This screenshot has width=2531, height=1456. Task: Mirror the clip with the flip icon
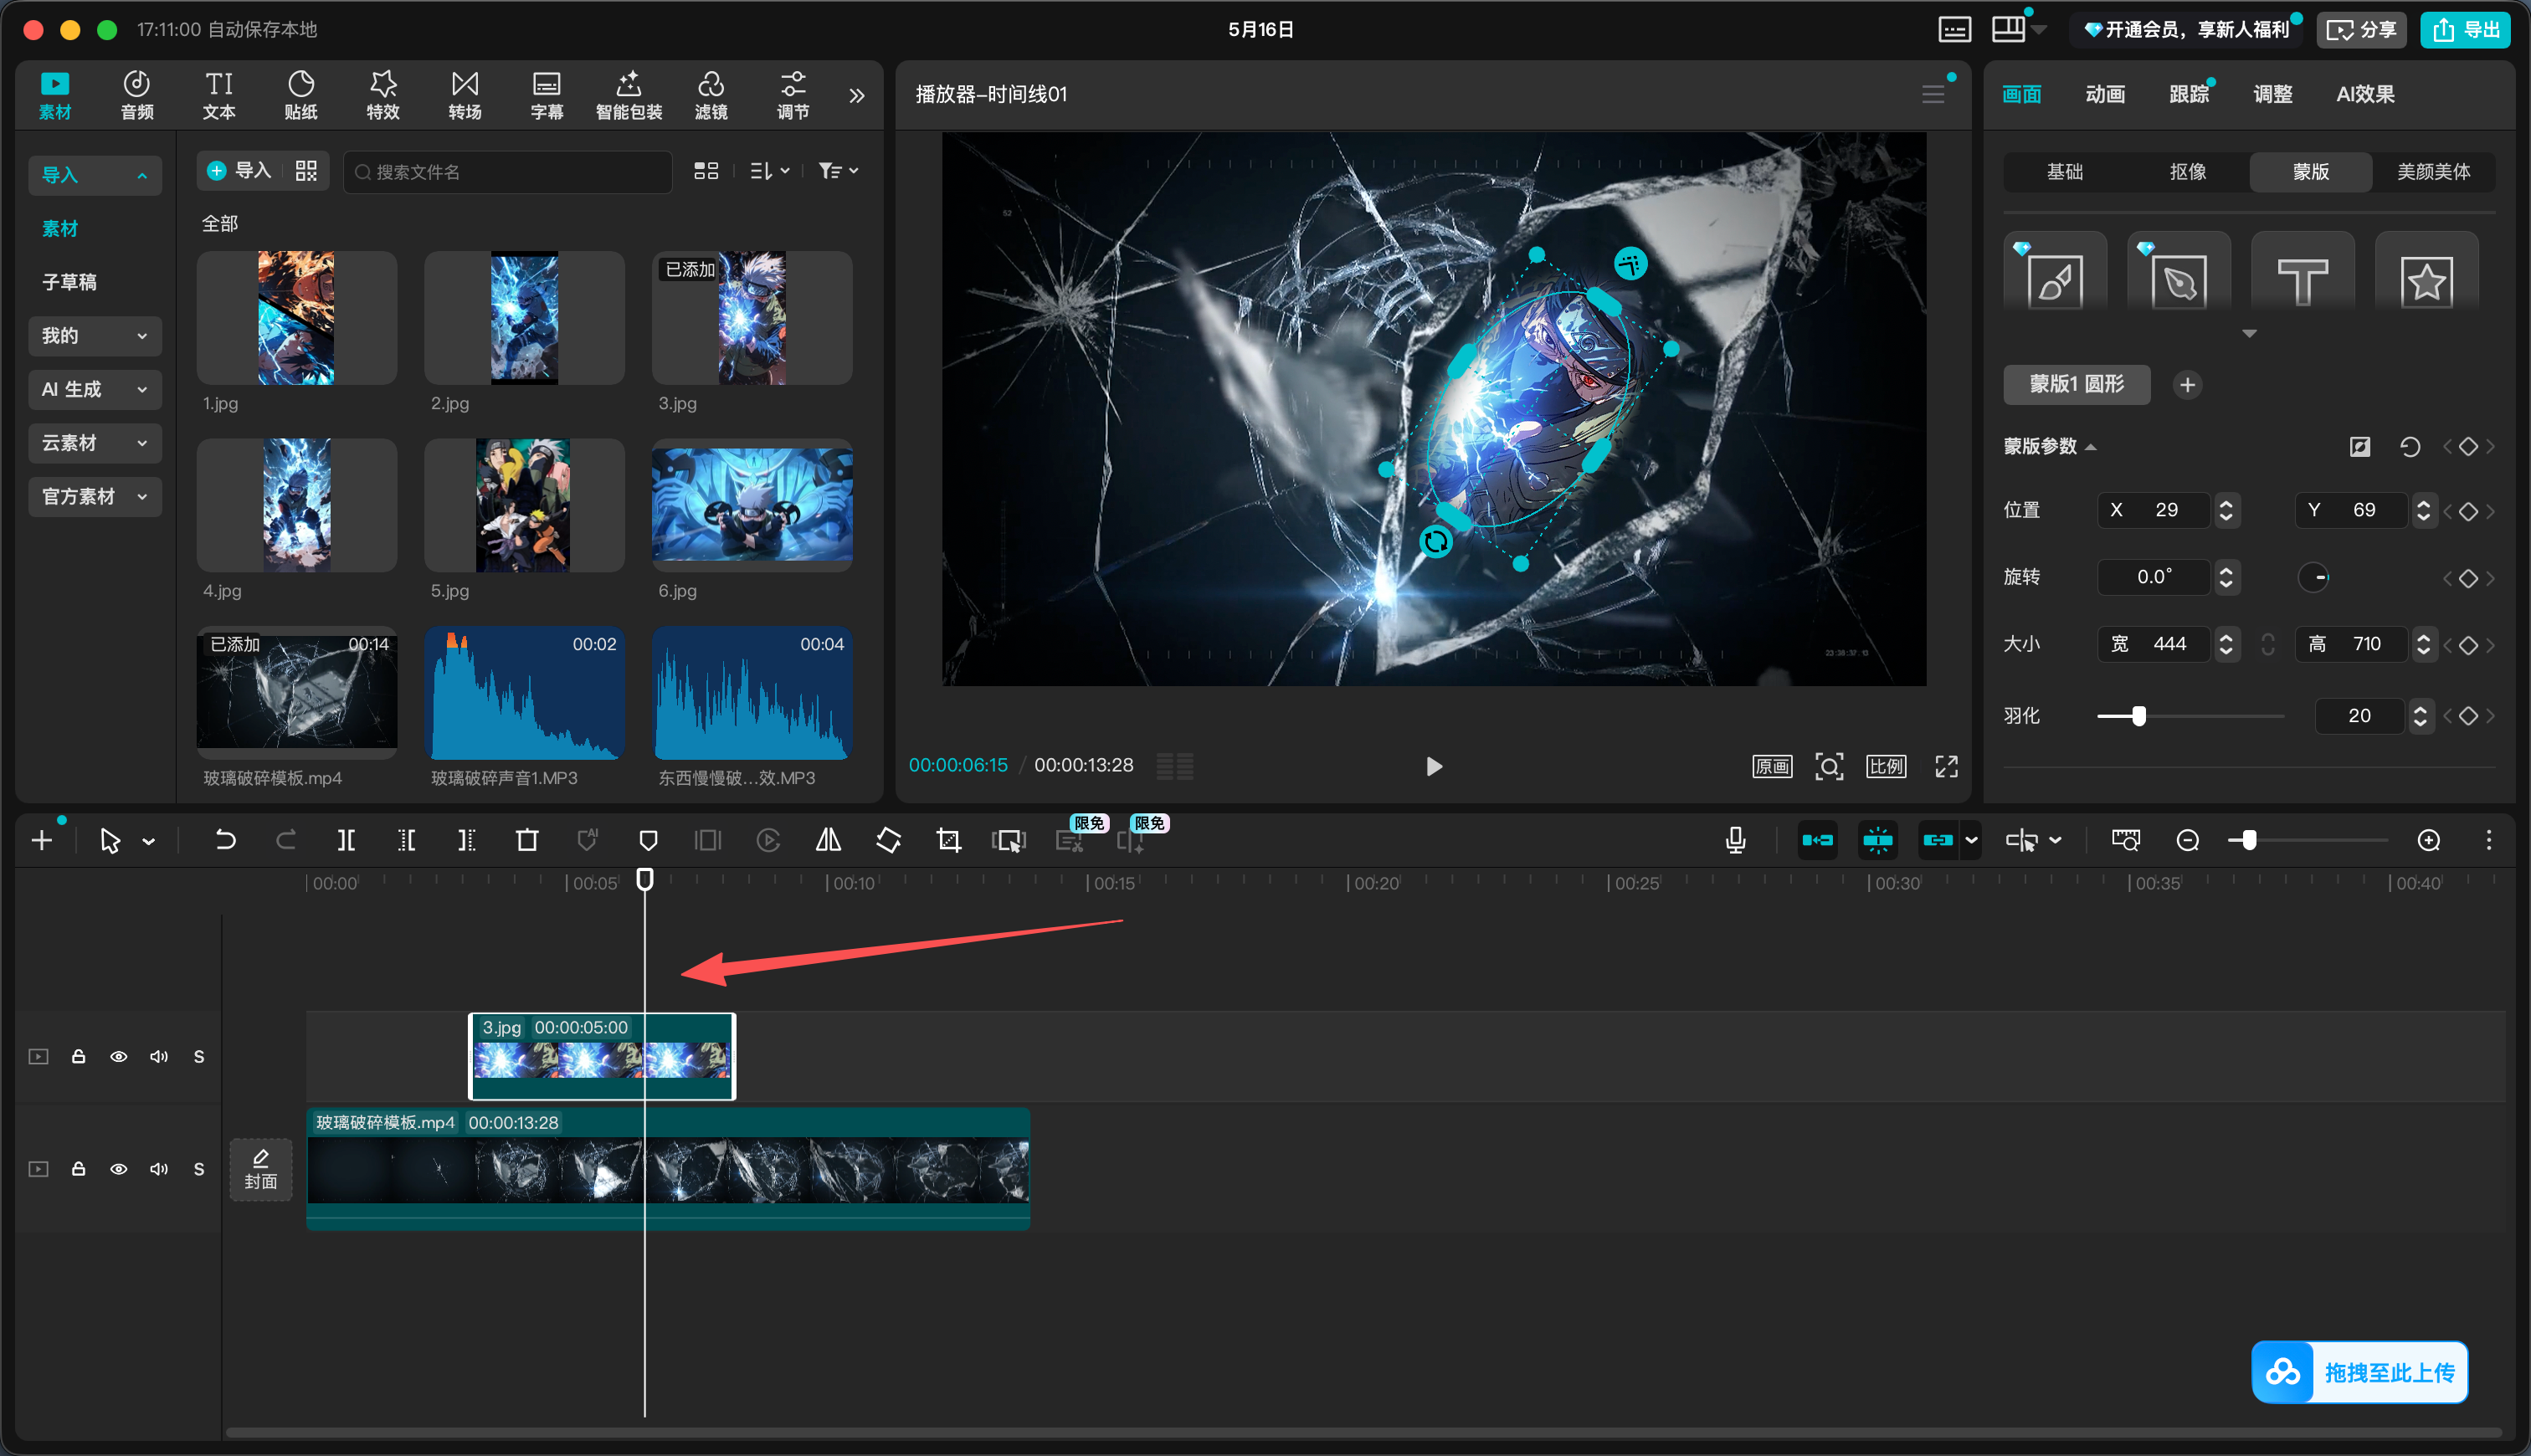tap(828, 840)
